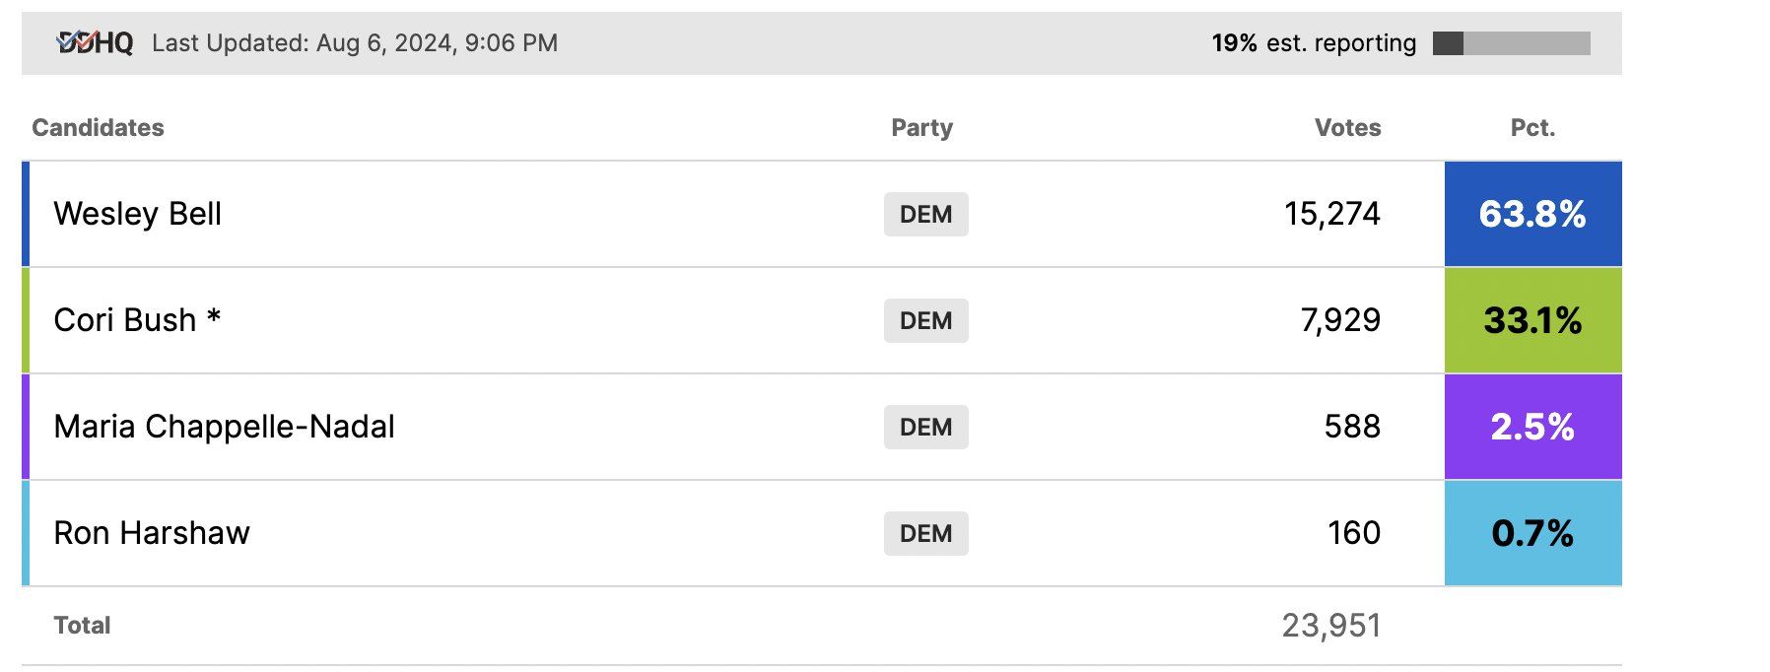The image size is (1770, 672).
Task: Click the Last Updated timestamp text
Action: [x=355, y=43]
